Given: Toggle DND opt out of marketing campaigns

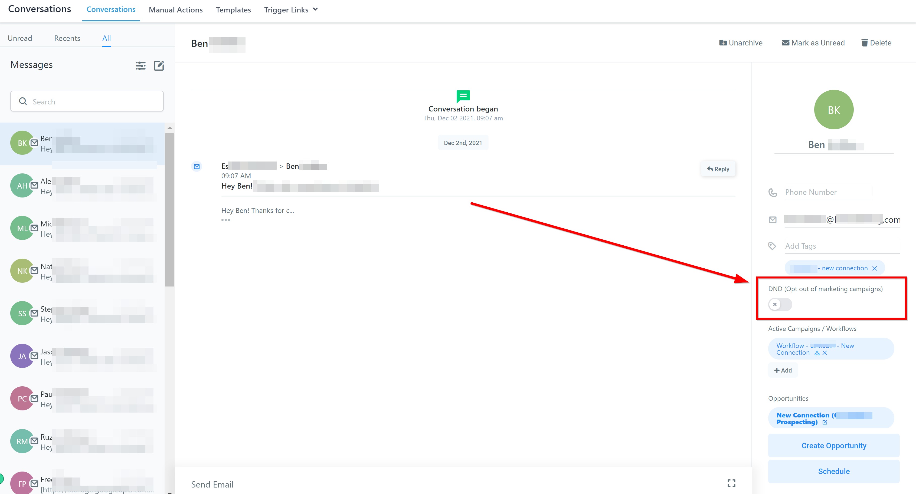Looking at the screenshot, I should (780, 304).
